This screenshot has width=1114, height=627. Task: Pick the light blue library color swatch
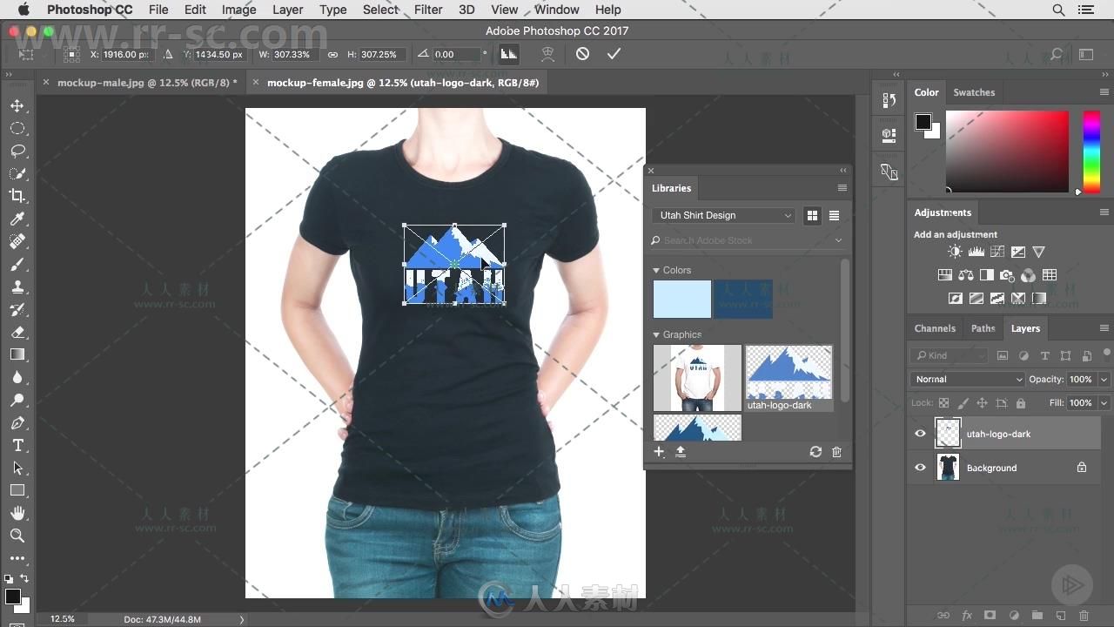682,299
